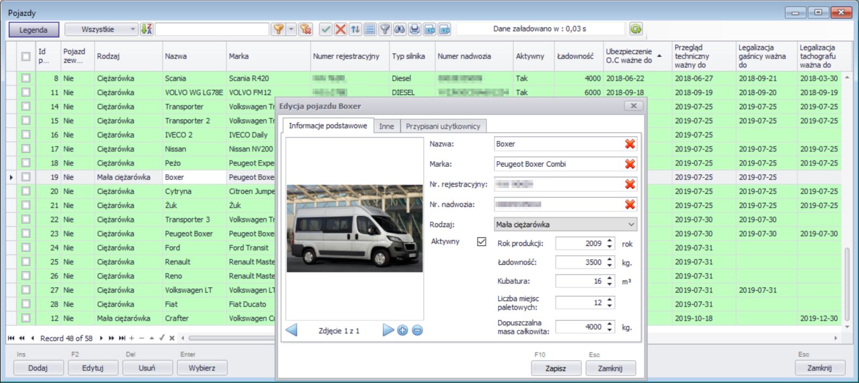Open the Przypisani użytkownicy tab
Screen dimensions: 859x383
point(443,126)
